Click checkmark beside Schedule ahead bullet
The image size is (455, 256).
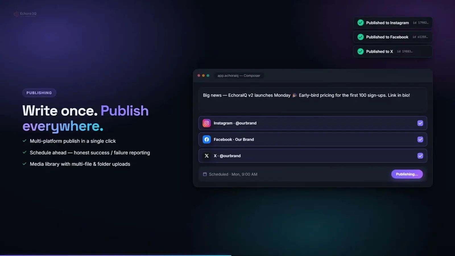pos(24,152)
